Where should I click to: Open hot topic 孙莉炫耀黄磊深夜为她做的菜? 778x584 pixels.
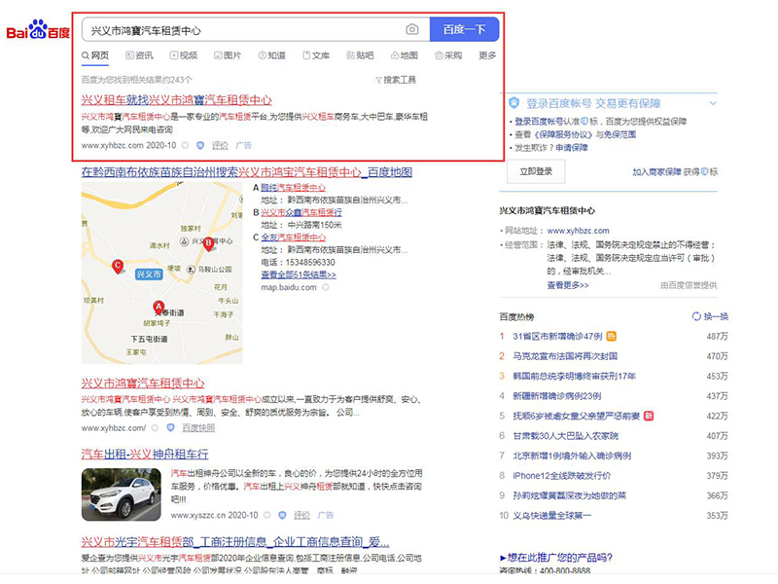click(x=569, y=495)
